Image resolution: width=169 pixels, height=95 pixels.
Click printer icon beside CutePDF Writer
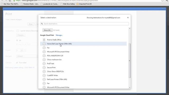coord(44,75)
